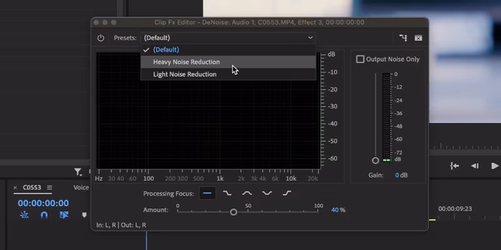Select the flat all-frequencies processing focus

(x=207, y=193)
